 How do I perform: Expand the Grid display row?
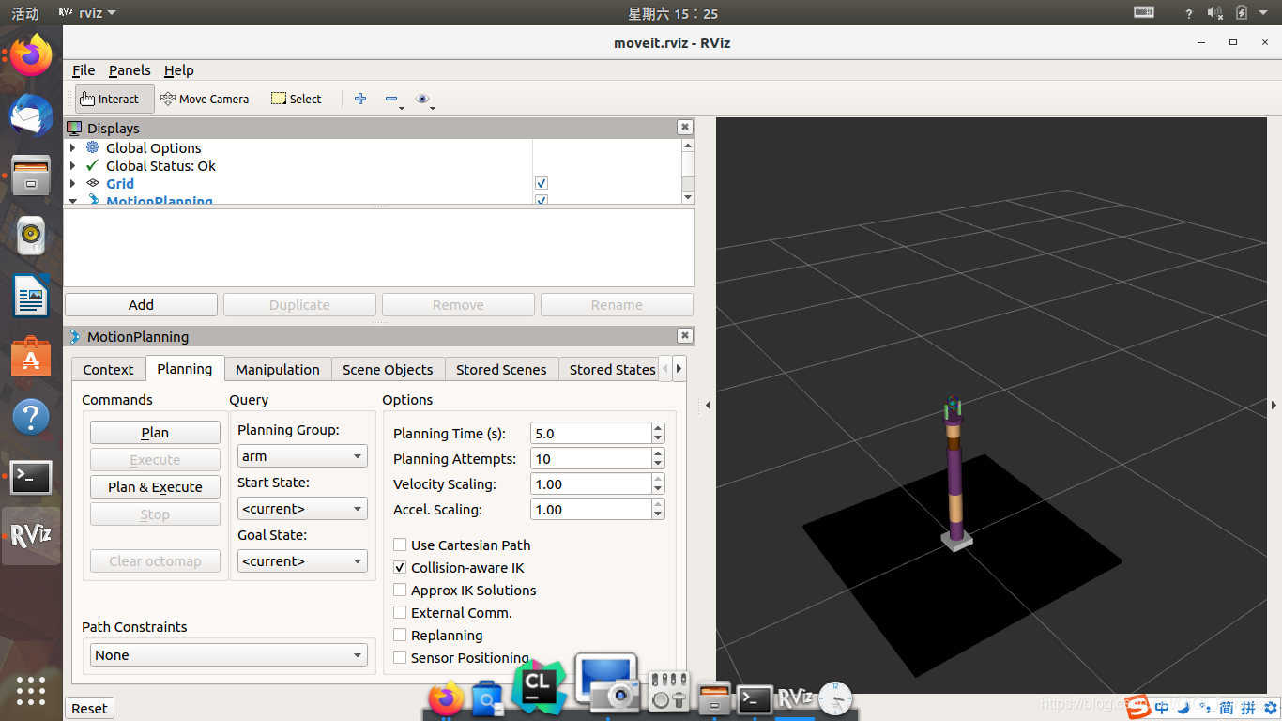[x=73, y=183]
